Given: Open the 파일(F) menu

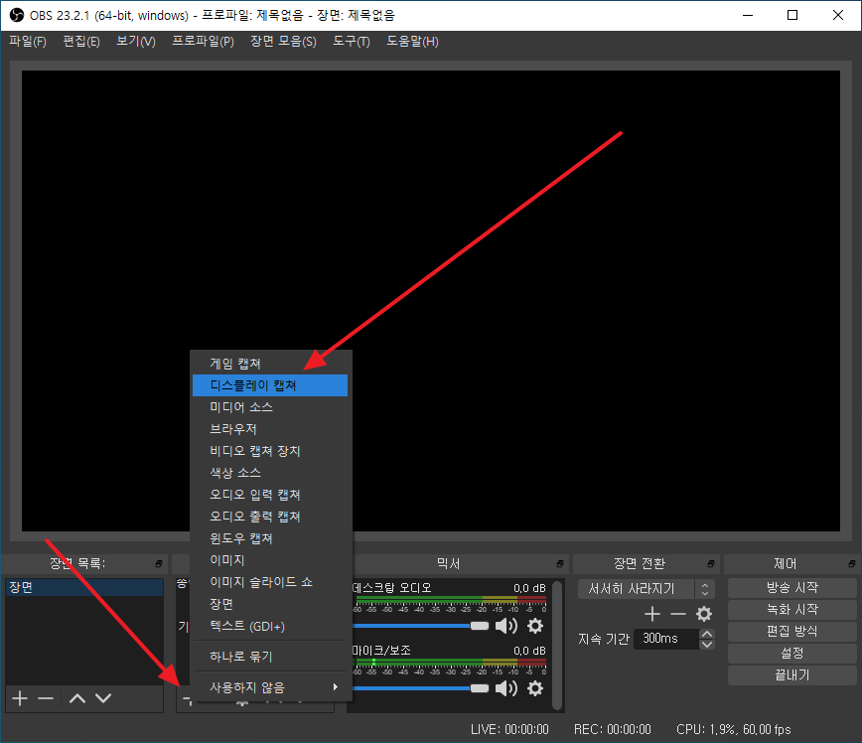Looking at the screenshot, I should 28,42.
